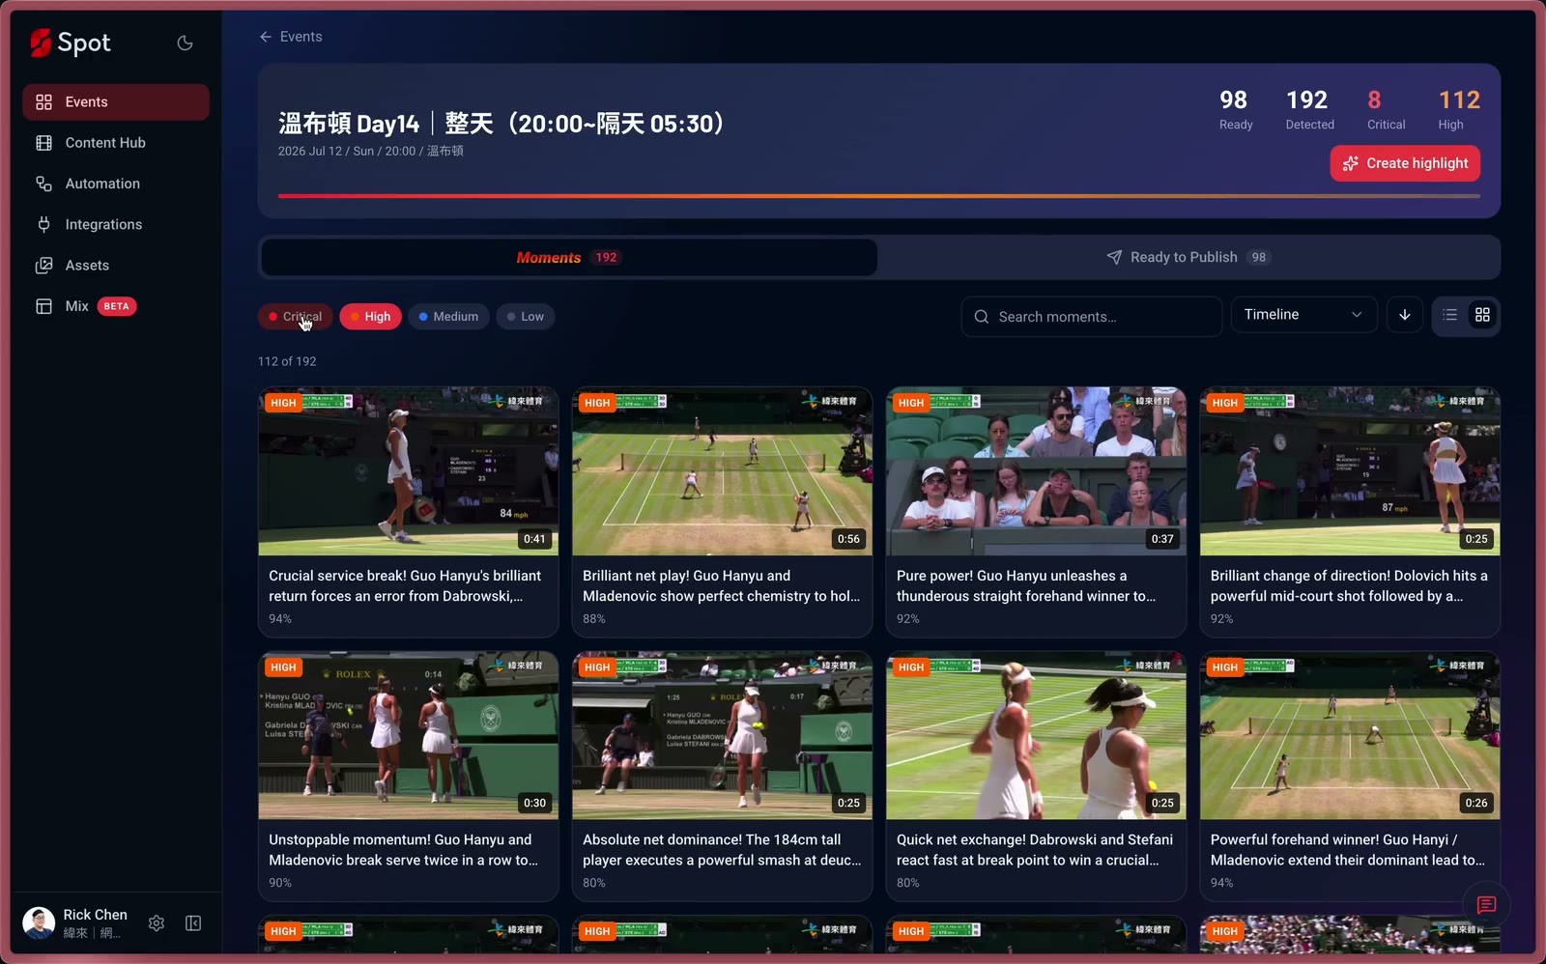Click the Assets image icon

[43, 265]
